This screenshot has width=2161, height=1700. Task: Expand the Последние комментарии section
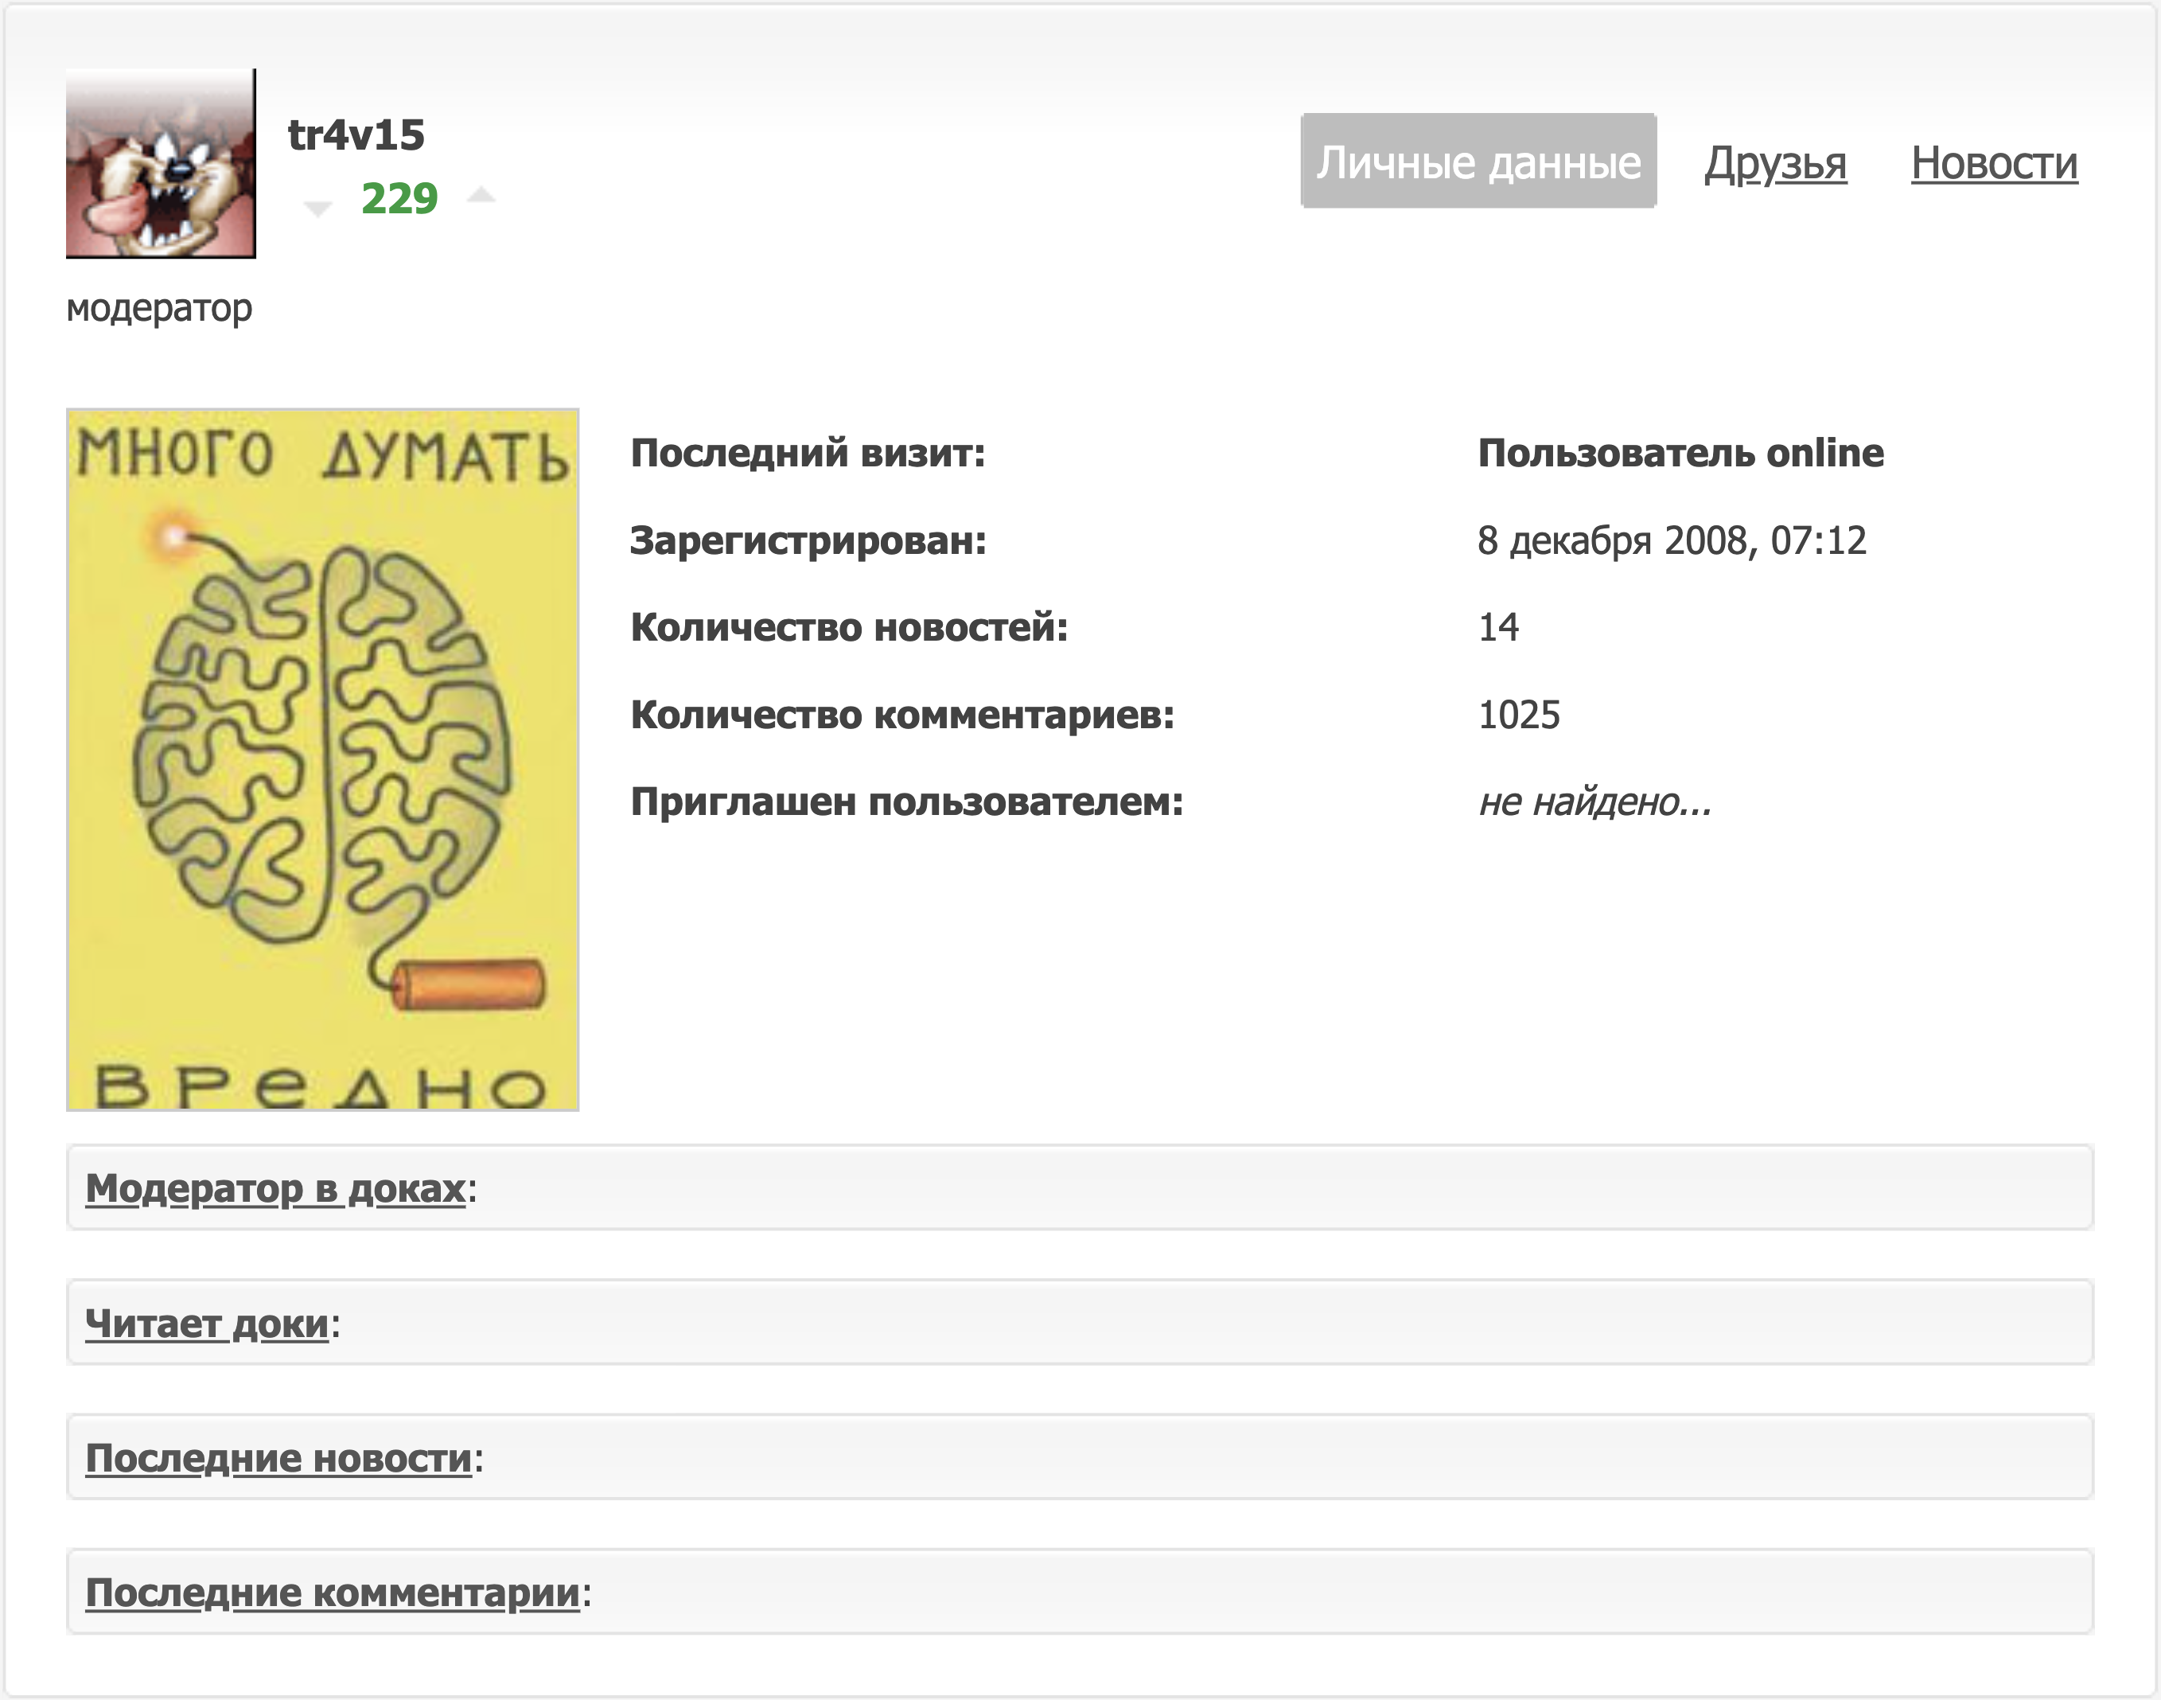point(333,1593)
